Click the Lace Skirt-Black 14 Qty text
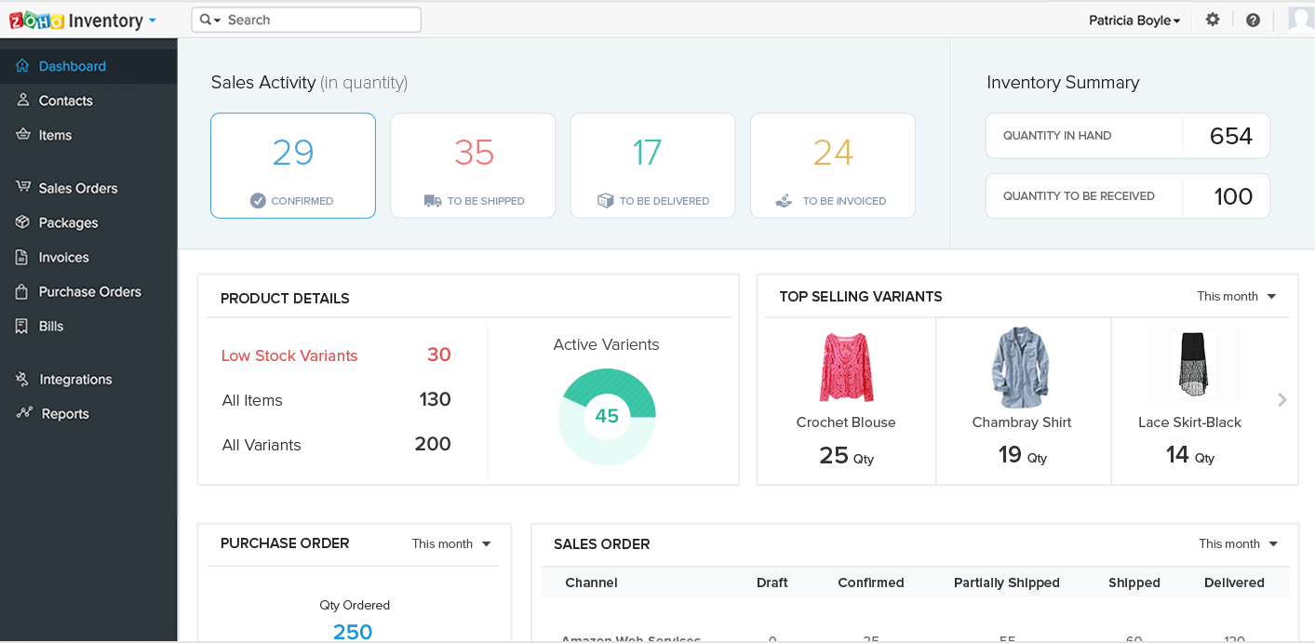 1189,455
